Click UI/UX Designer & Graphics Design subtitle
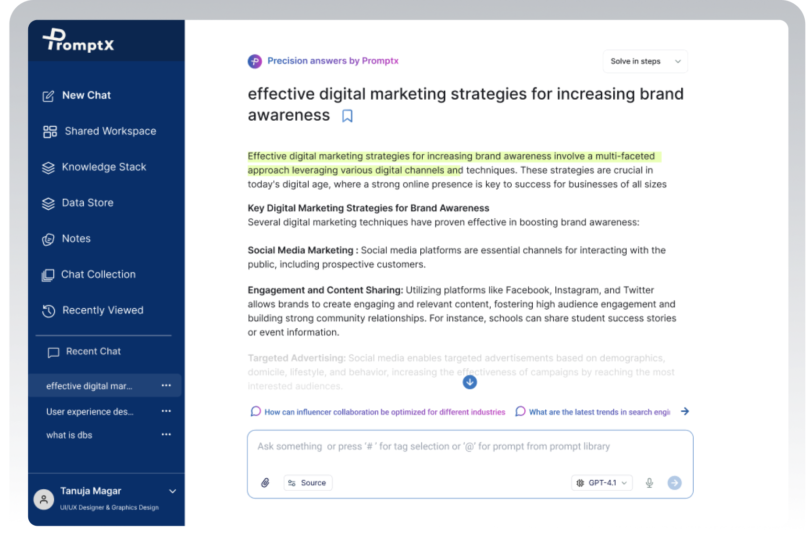The image size is (810, 541). point(109,507)
